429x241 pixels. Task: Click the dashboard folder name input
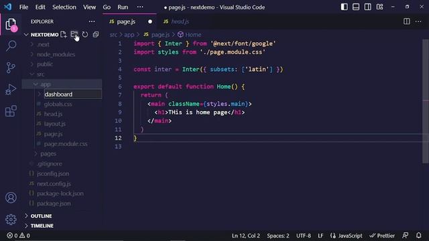(73, 94)
